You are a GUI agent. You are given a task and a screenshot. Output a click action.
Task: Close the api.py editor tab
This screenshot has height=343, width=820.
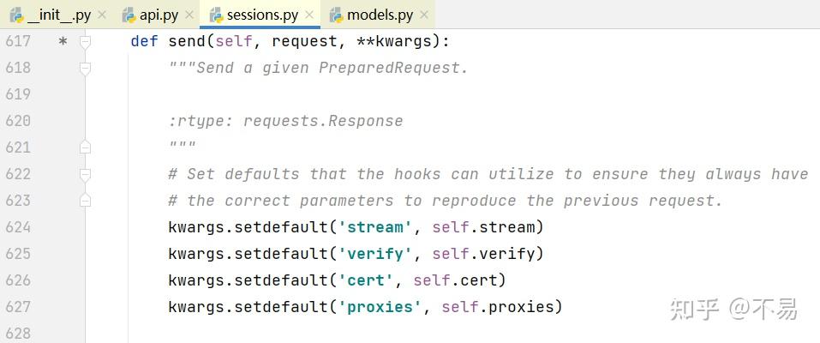[x=189, y=15]
